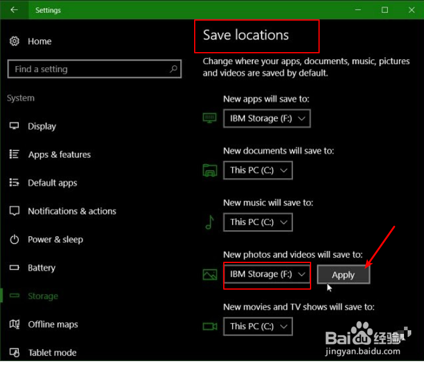Image resolution: width=424 pixels, height=366 pixels.
Task: Open Power & sleep page
Action: pyautogui.click(x=55, y=239)
